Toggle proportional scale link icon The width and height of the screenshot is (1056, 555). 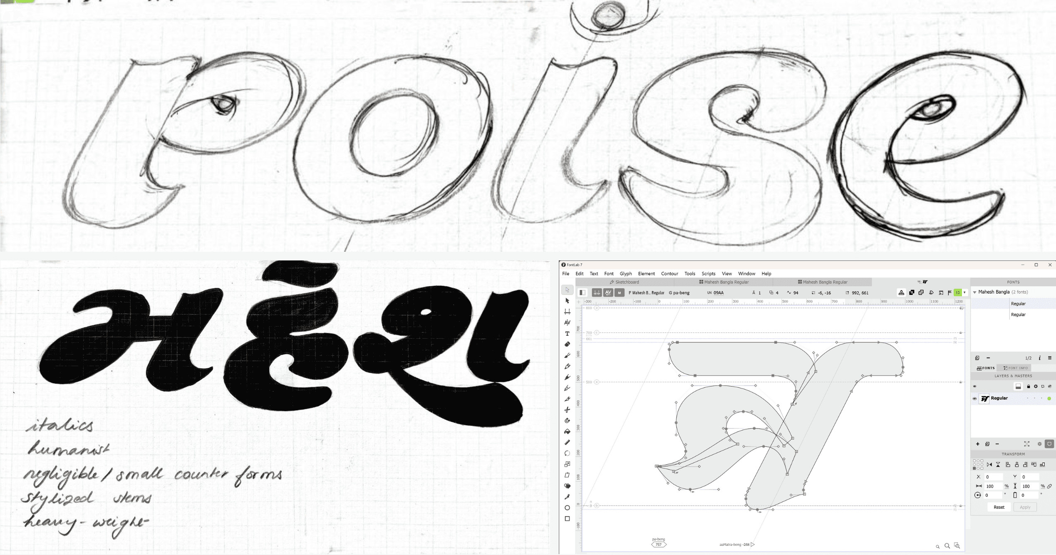(x=1050, y=486)
